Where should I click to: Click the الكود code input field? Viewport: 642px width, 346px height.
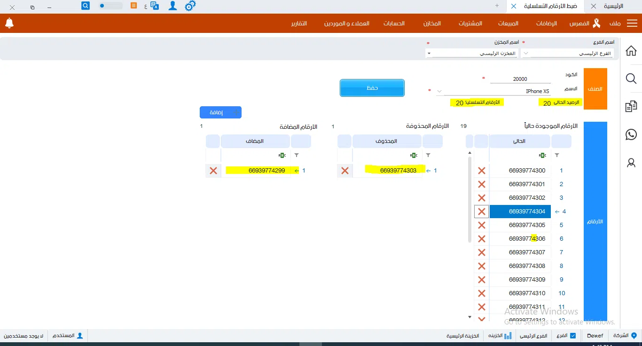(520, 79)
